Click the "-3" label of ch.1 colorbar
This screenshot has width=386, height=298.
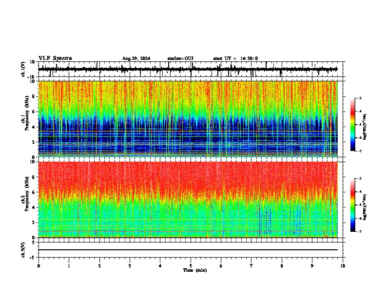(360, 98)
